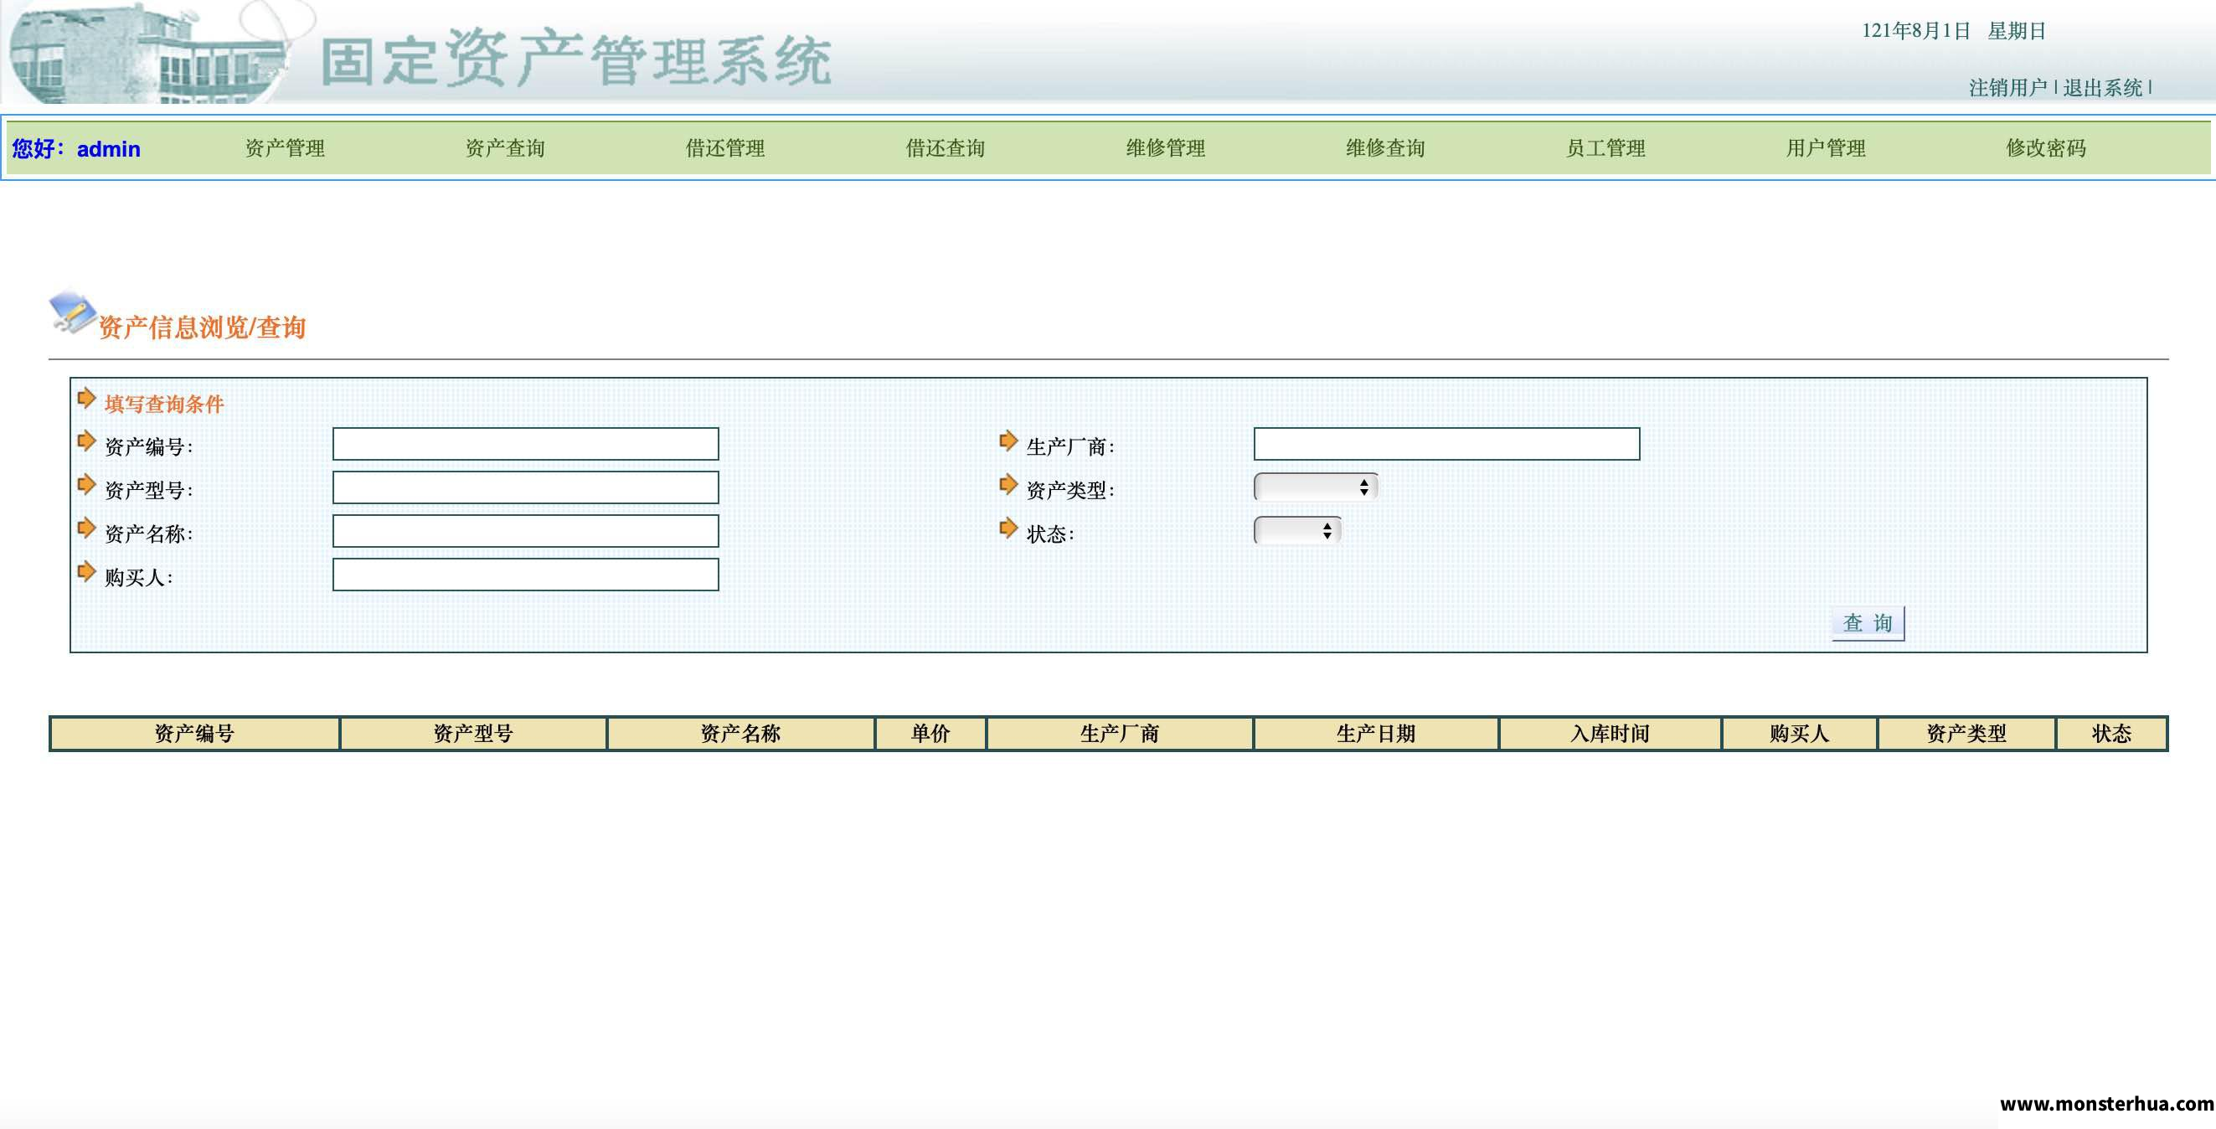Open the 资产管理 menu
This screenshot has width=2216, height=1129.
pyautogui.click(x=285, y=148)
